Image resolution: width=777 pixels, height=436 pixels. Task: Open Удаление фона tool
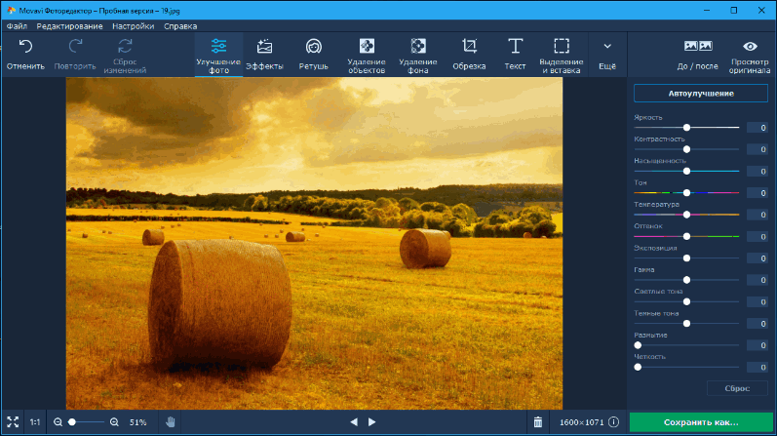[417, 55]
